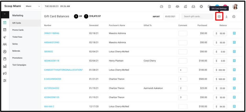Click note icon for gift card 398651188946
246x112 pixels.
pyautogui.click(x=234, y=33)
